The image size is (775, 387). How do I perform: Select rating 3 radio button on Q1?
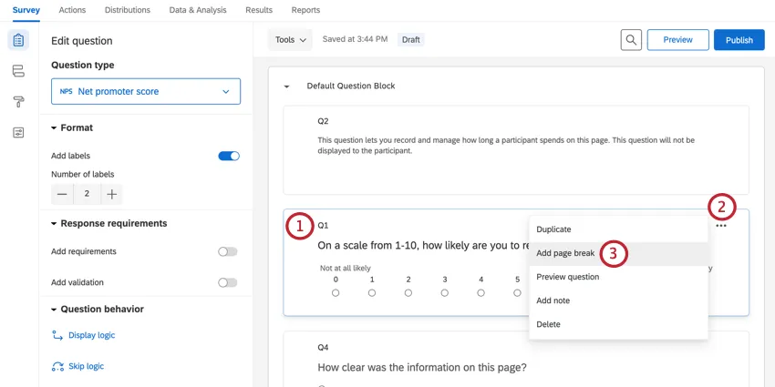tap(445, 293)
